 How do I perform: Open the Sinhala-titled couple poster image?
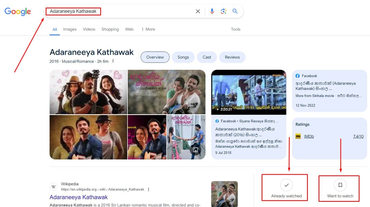[166, 92]
